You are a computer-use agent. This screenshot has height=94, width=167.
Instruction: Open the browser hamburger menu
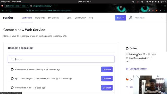coord(164,10)
